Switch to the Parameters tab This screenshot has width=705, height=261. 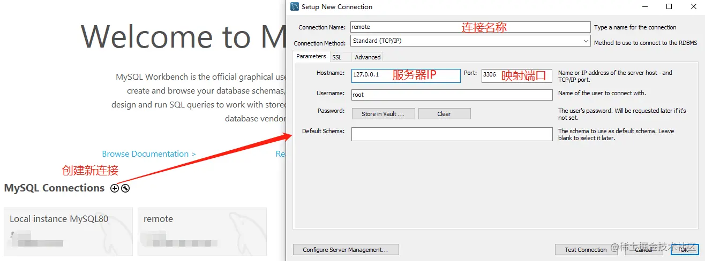pos(311,56)
